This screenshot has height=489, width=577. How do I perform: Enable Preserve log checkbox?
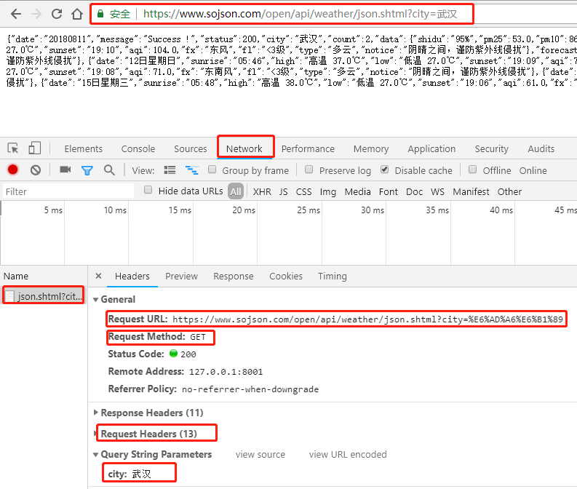coord(309,170)
